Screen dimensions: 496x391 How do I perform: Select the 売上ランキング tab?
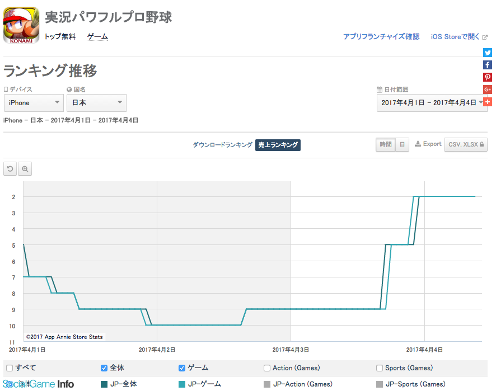pyautogui.click(x=278, y=145)
